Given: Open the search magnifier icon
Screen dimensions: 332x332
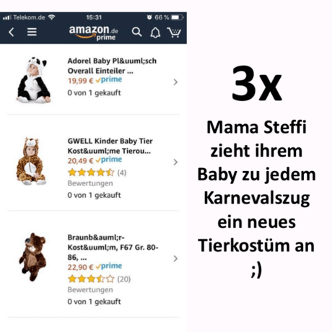Looking at the screenshot, I should click(x=136, y=32).
